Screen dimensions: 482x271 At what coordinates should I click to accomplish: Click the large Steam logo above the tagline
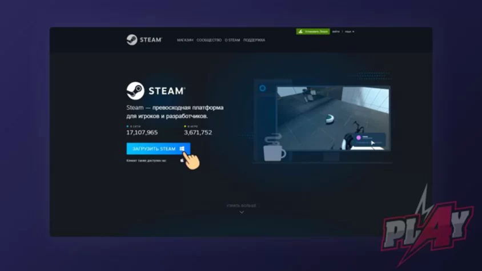(x=156, y=91)
